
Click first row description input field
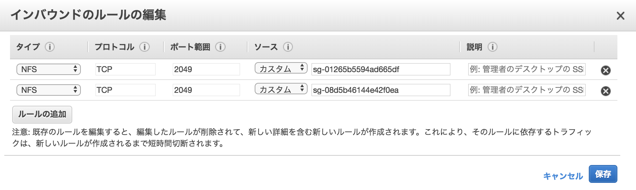(527, 69)
